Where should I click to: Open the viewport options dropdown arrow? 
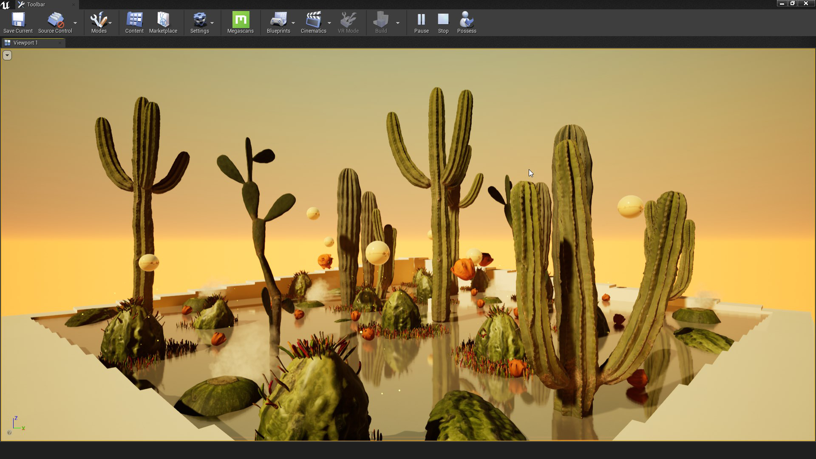coord(7,55)
